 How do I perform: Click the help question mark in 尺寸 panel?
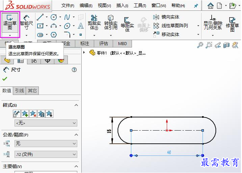click(x=74, y=70)
